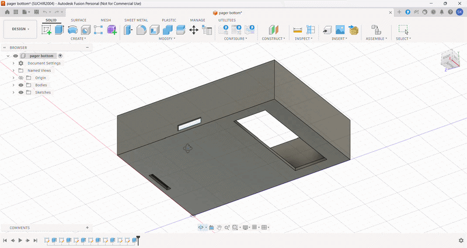Select the Offset Plane construct tool

(x=273, y=30)
